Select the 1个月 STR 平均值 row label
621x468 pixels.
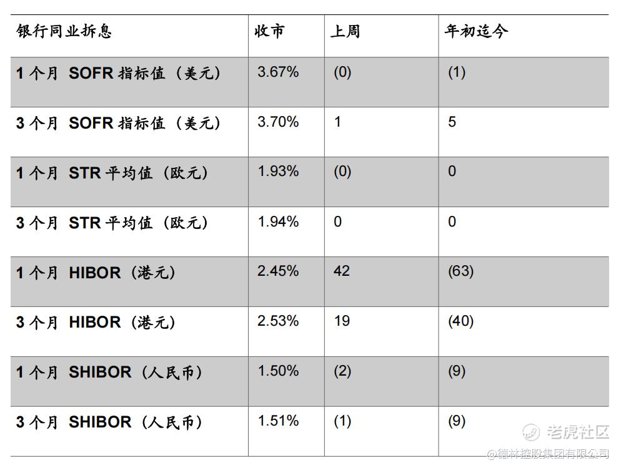112,173
